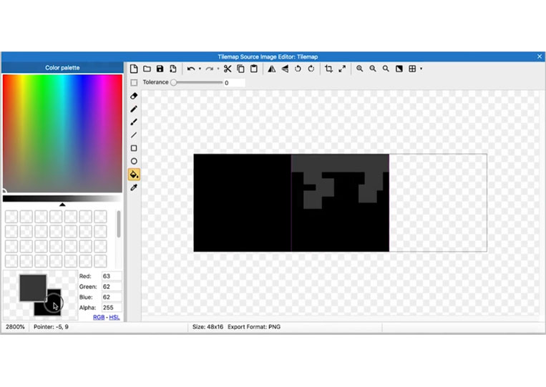Image resolution: width=546 pixels, height=387 pixels.
Task: Open the grid options dropdown arrow
Action: pyautogui.click(x=421, y=69)
